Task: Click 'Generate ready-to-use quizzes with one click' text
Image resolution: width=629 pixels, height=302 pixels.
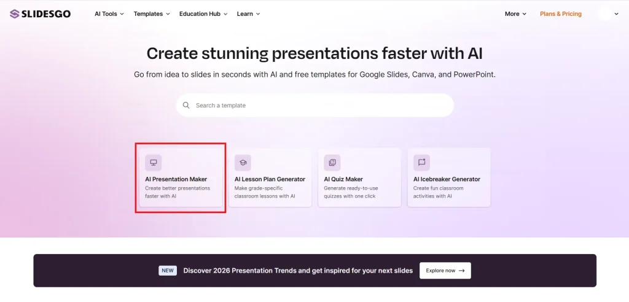Action: [x=351, y=192]
